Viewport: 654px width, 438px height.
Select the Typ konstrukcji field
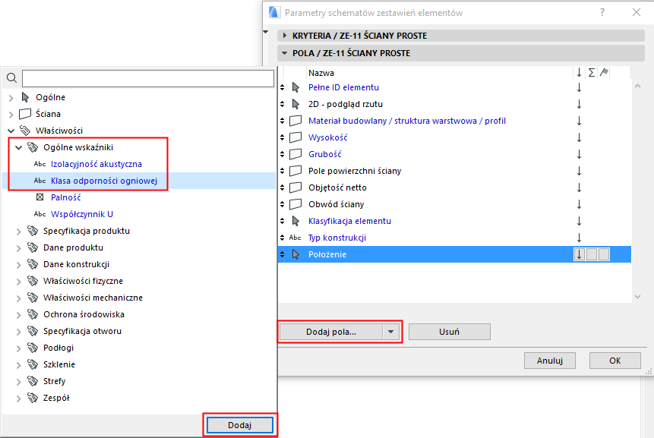tap(337, 238)
